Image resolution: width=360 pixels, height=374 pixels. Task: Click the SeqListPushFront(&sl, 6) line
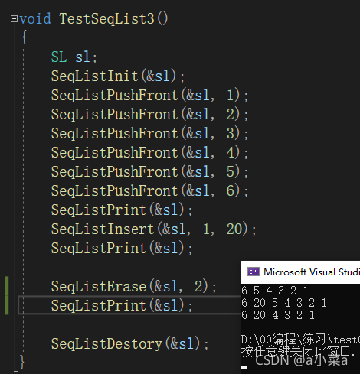149,190
